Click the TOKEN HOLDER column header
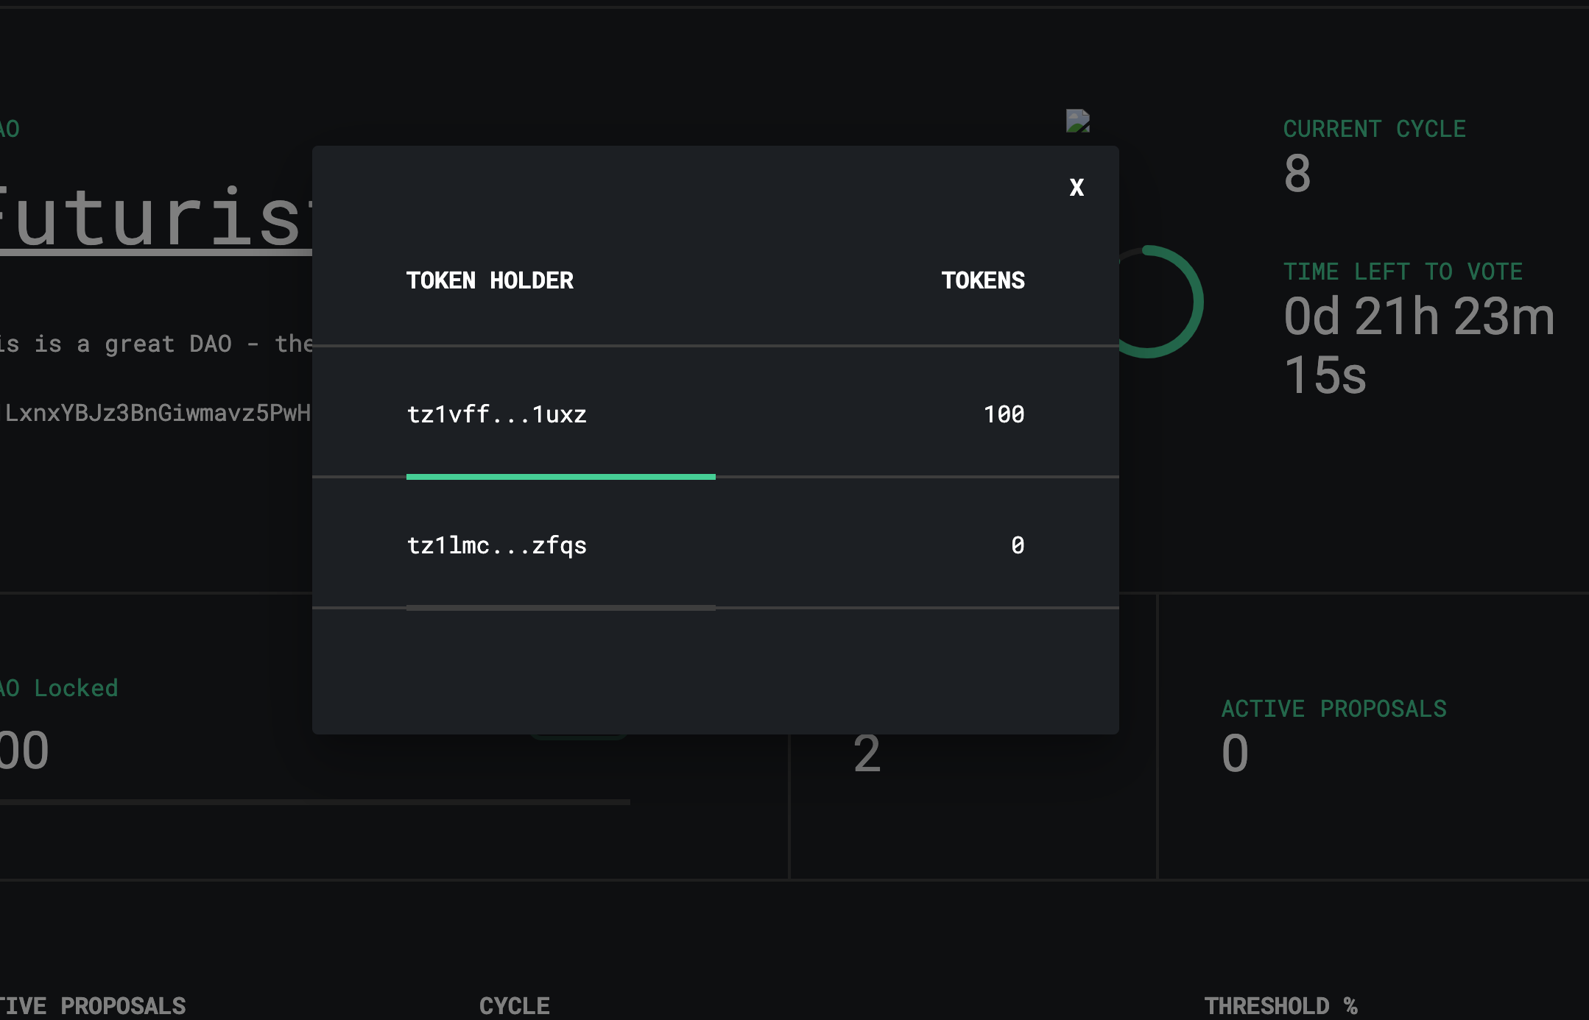This screenshot has width=1589, height=1020. pos(490,280)
